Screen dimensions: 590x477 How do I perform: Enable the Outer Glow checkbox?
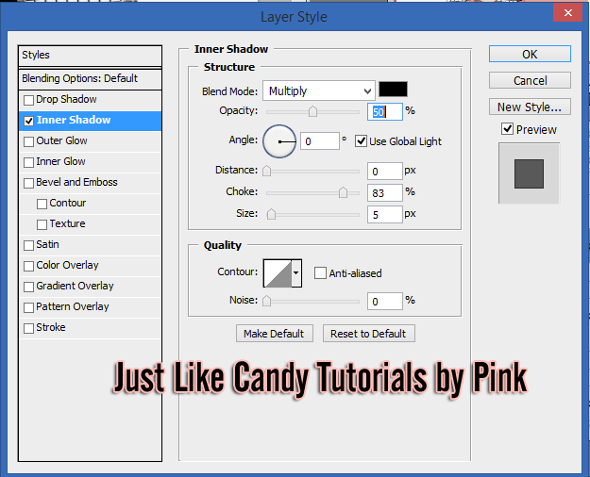28,141
